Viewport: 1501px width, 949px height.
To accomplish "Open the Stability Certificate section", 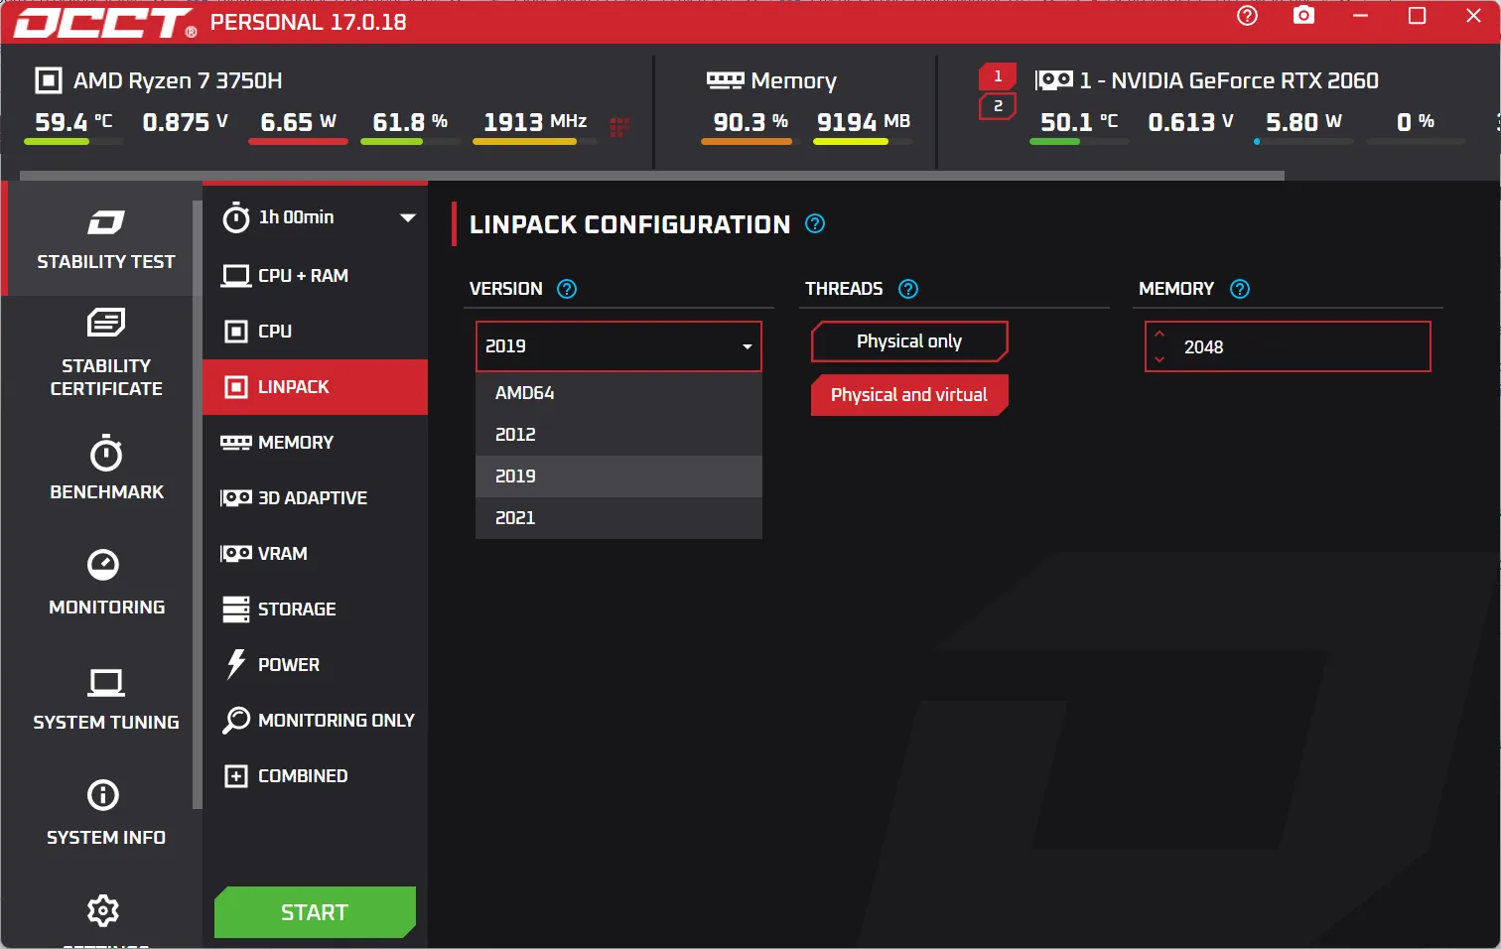I will click(105, 352).
